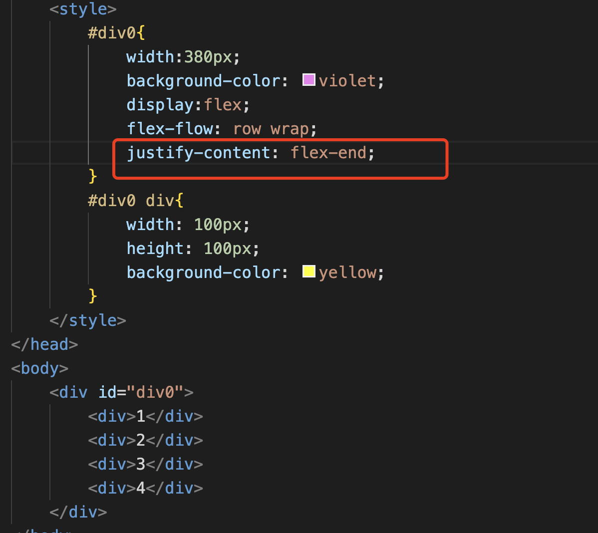
Task: Click the div containing 3
Action: click(x=145, y=464)
